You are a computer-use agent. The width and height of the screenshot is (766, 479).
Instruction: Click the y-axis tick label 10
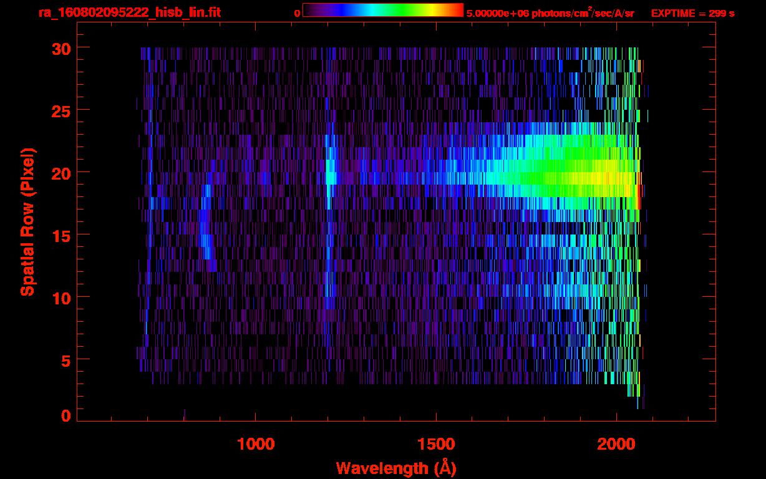tap(60, 298)
